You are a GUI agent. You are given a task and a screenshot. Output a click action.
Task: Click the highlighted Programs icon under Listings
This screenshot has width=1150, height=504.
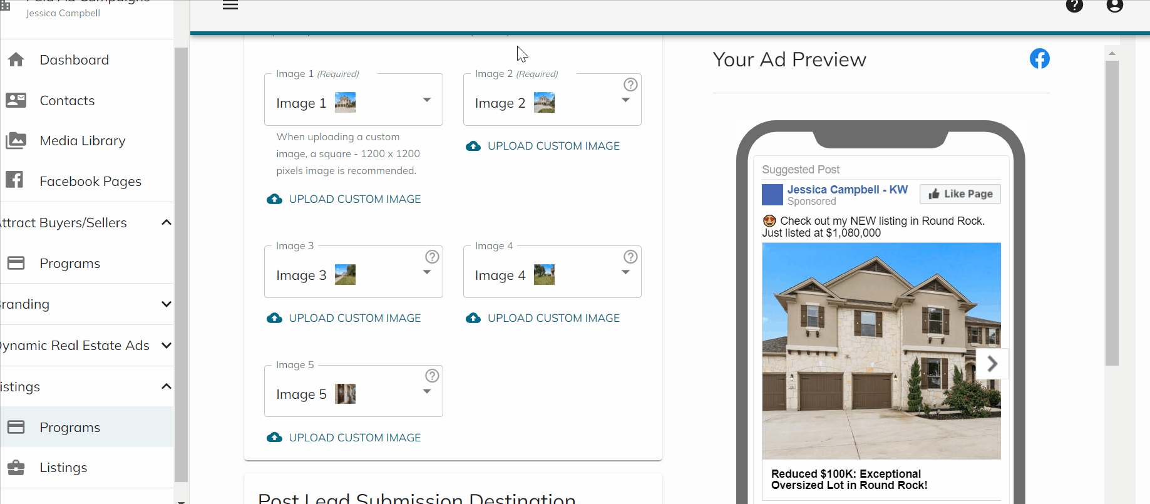[x=16, y=427]
